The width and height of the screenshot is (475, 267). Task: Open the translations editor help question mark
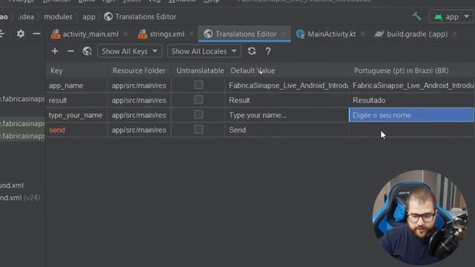click(x=268, y=51)
